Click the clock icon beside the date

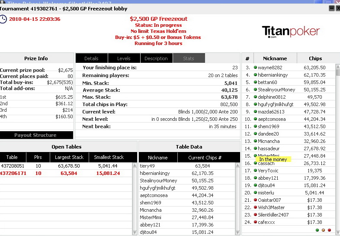pyautogui.click(x=3, y=19)
